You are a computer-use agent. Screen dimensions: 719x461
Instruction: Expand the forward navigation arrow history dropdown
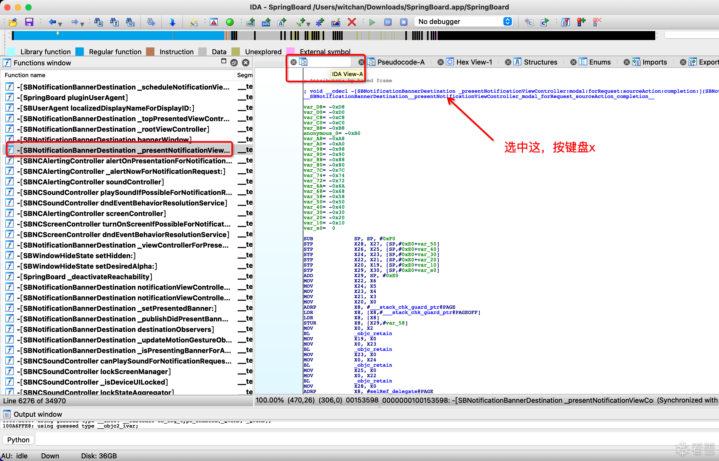click(82, 24)
